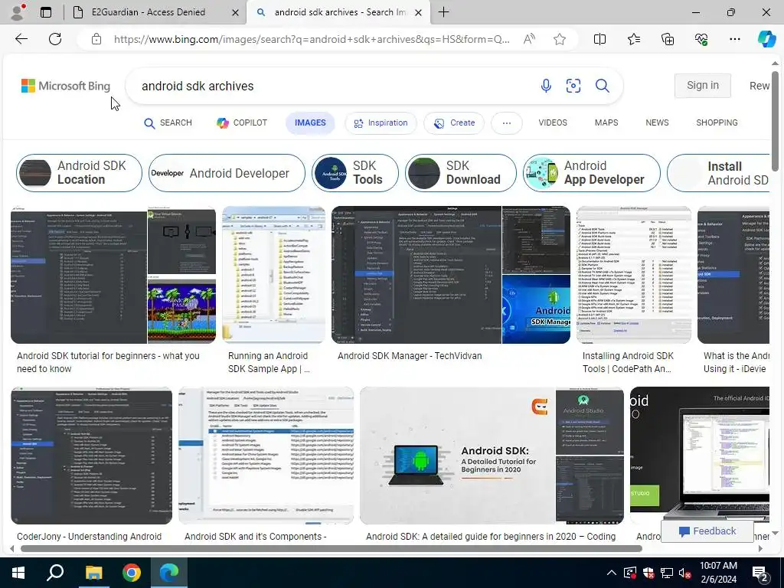The image size is (784, 588).
Task: Submit search with magnifier icon
Action: tap(602, 86)
